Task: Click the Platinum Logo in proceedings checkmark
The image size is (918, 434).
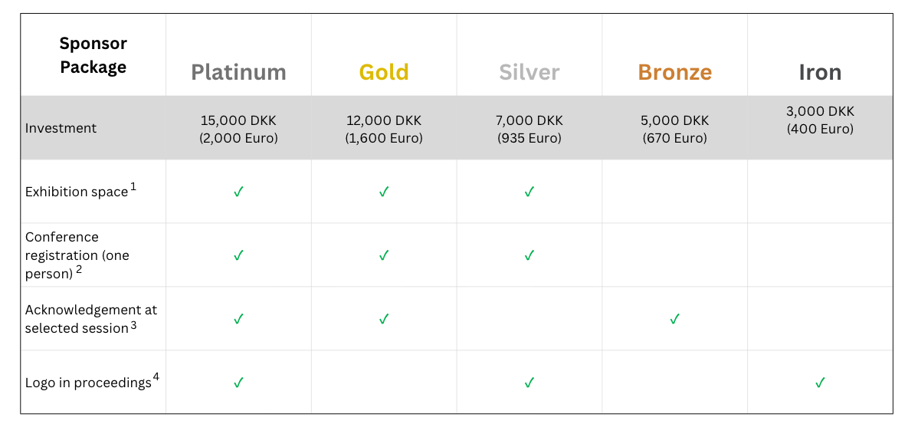Action: tap(238, 383)
